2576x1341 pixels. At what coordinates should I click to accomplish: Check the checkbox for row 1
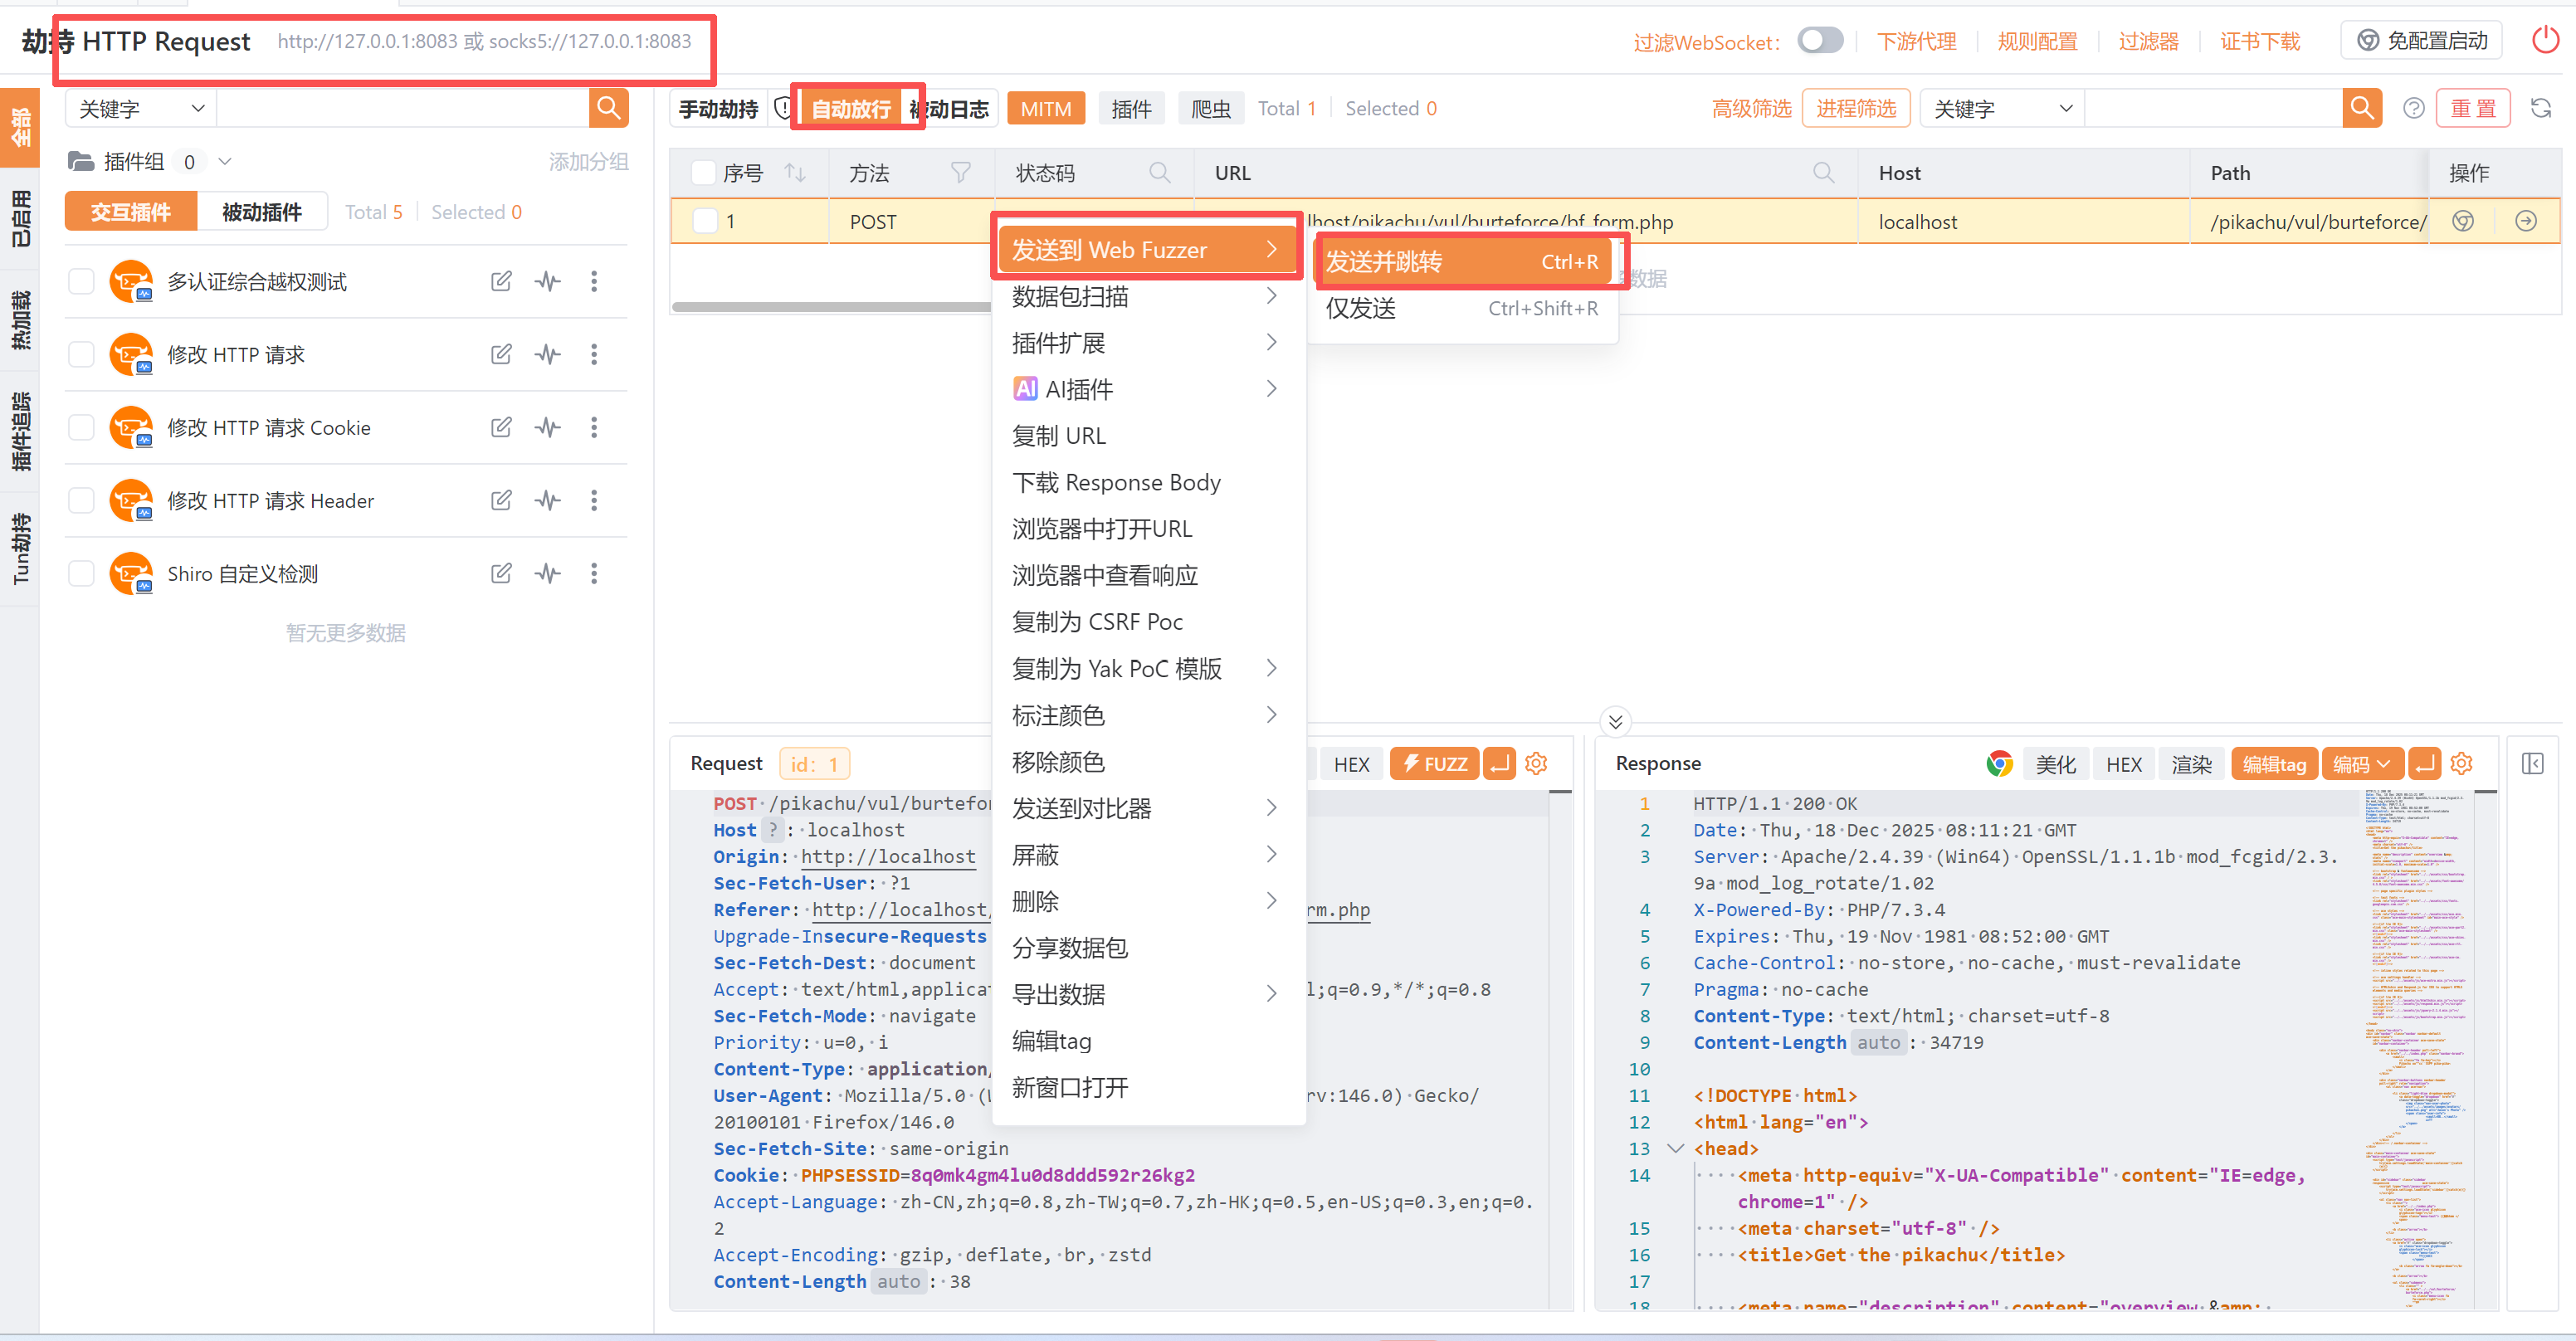[x=705, y=221]
